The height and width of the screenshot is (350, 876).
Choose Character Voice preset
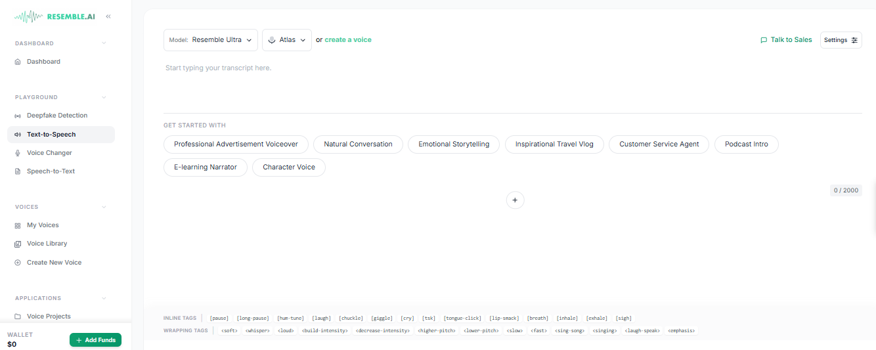coord(289,167)
